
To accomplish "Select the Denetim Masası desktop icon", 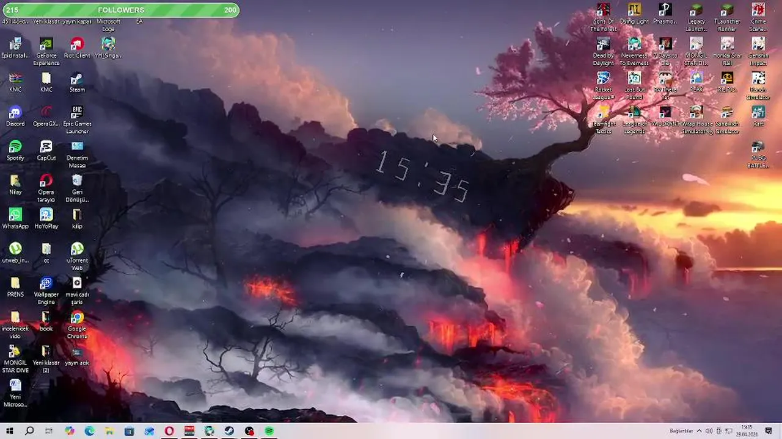I will 77,154.
